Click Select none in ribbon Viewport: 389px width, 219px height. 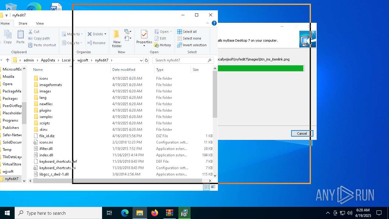[189, 38]
